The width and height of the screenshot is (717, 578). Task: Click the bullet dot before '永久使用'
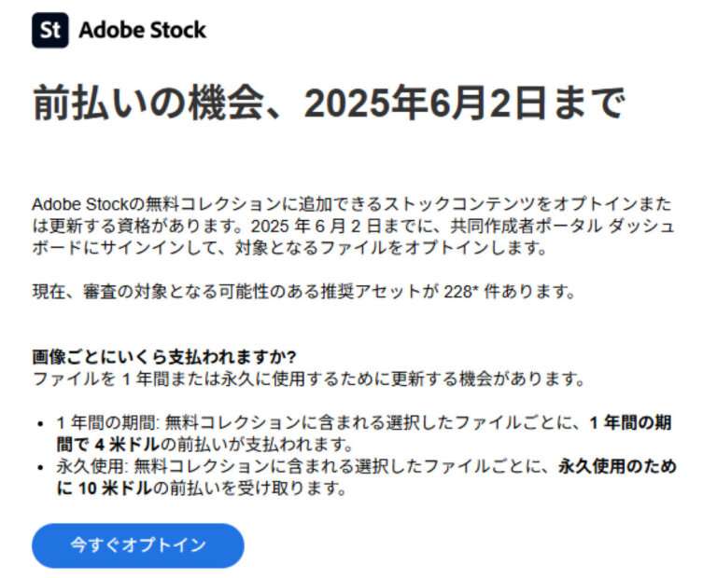click(41, 467)
